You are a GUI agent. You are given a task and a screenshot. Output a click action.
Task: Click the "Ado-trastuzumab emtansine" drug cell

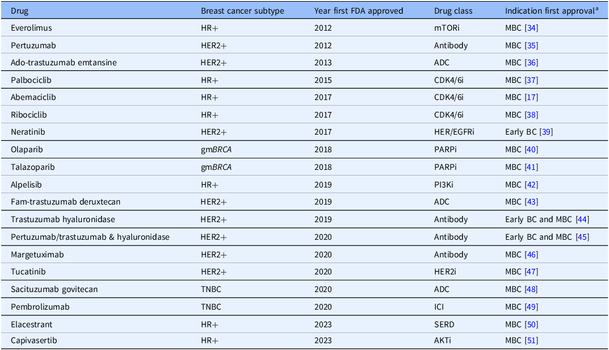click(x=64, y=63)
